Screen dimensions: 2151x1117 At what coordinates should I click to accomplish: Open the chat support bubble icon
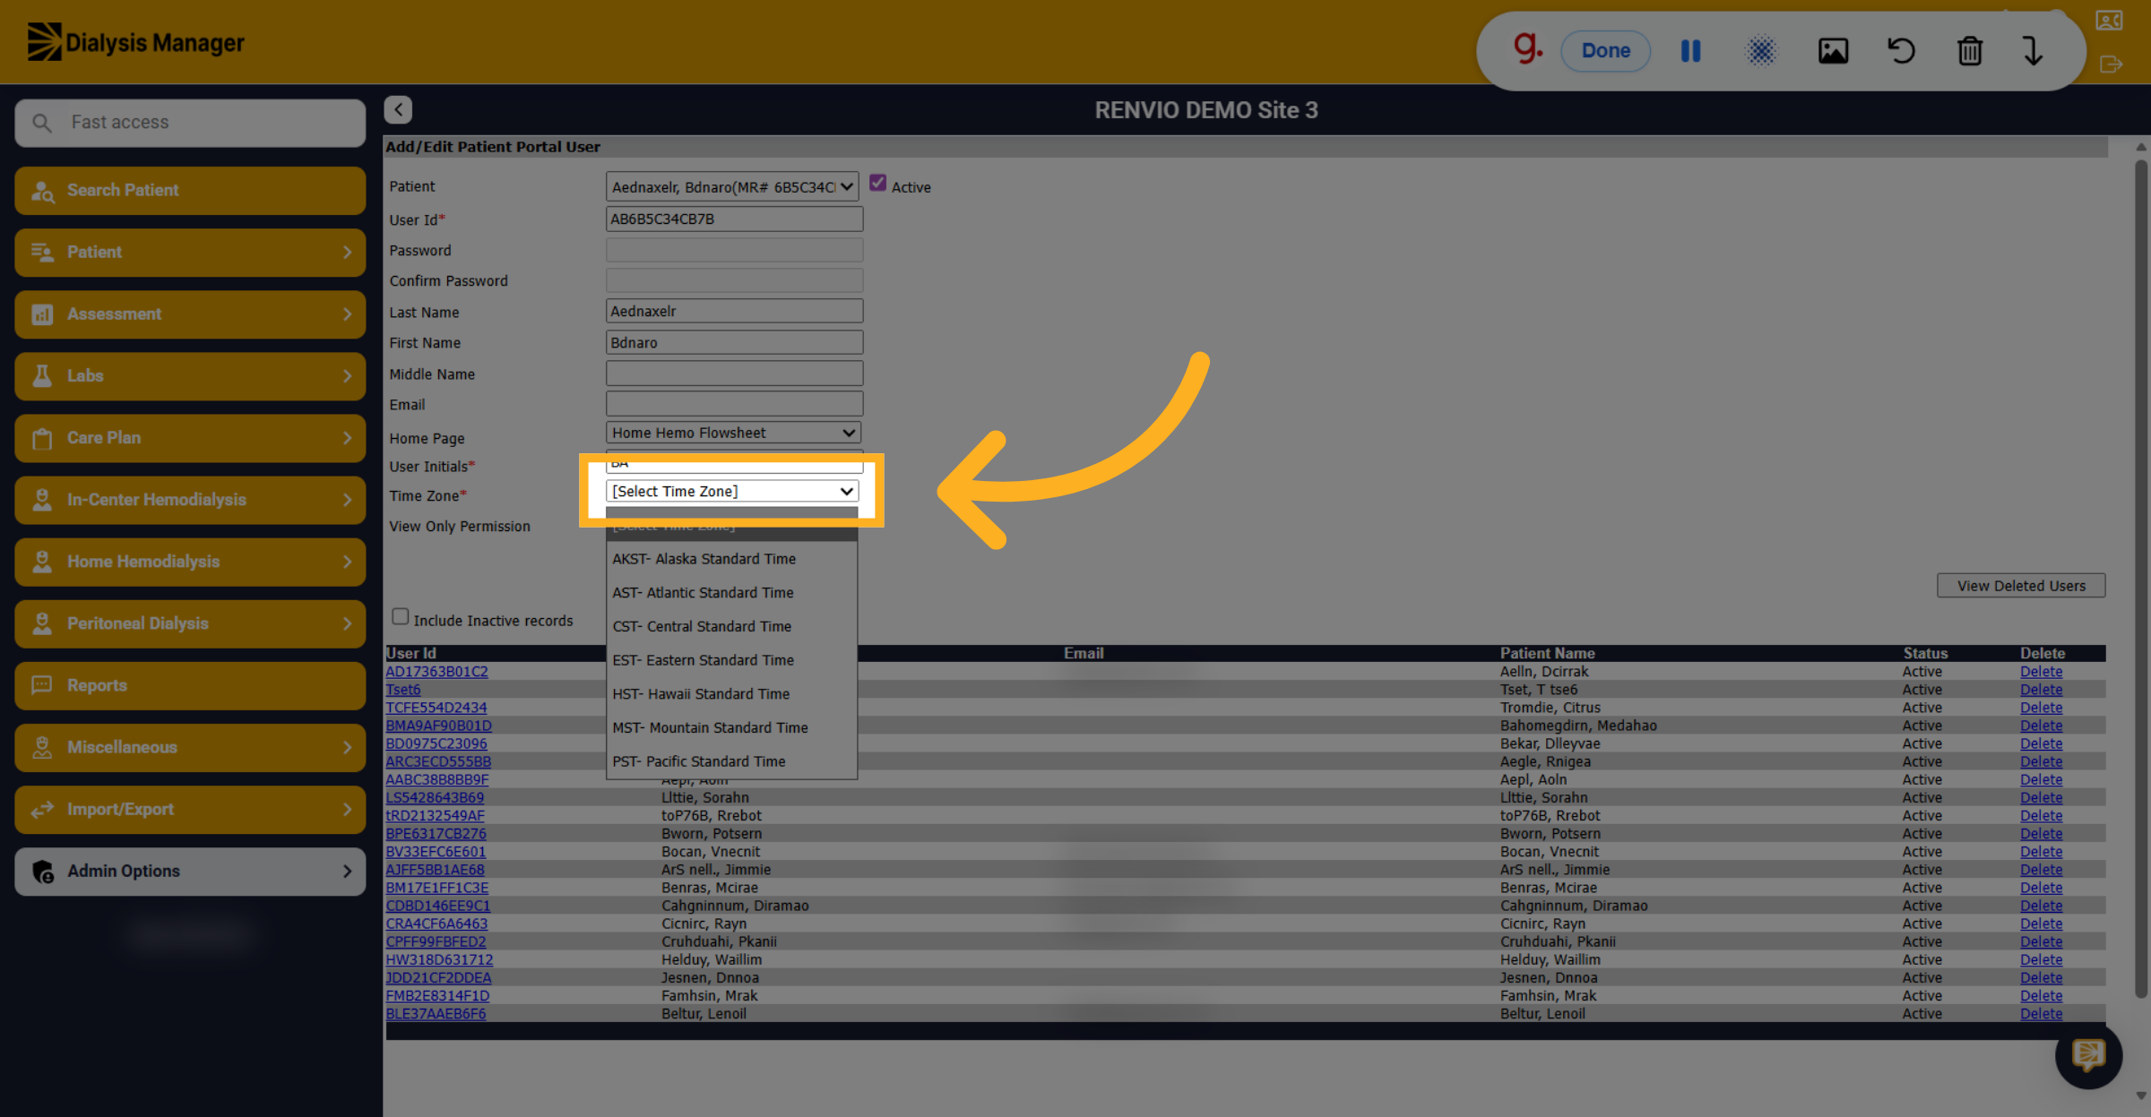pos(2088,1054)
